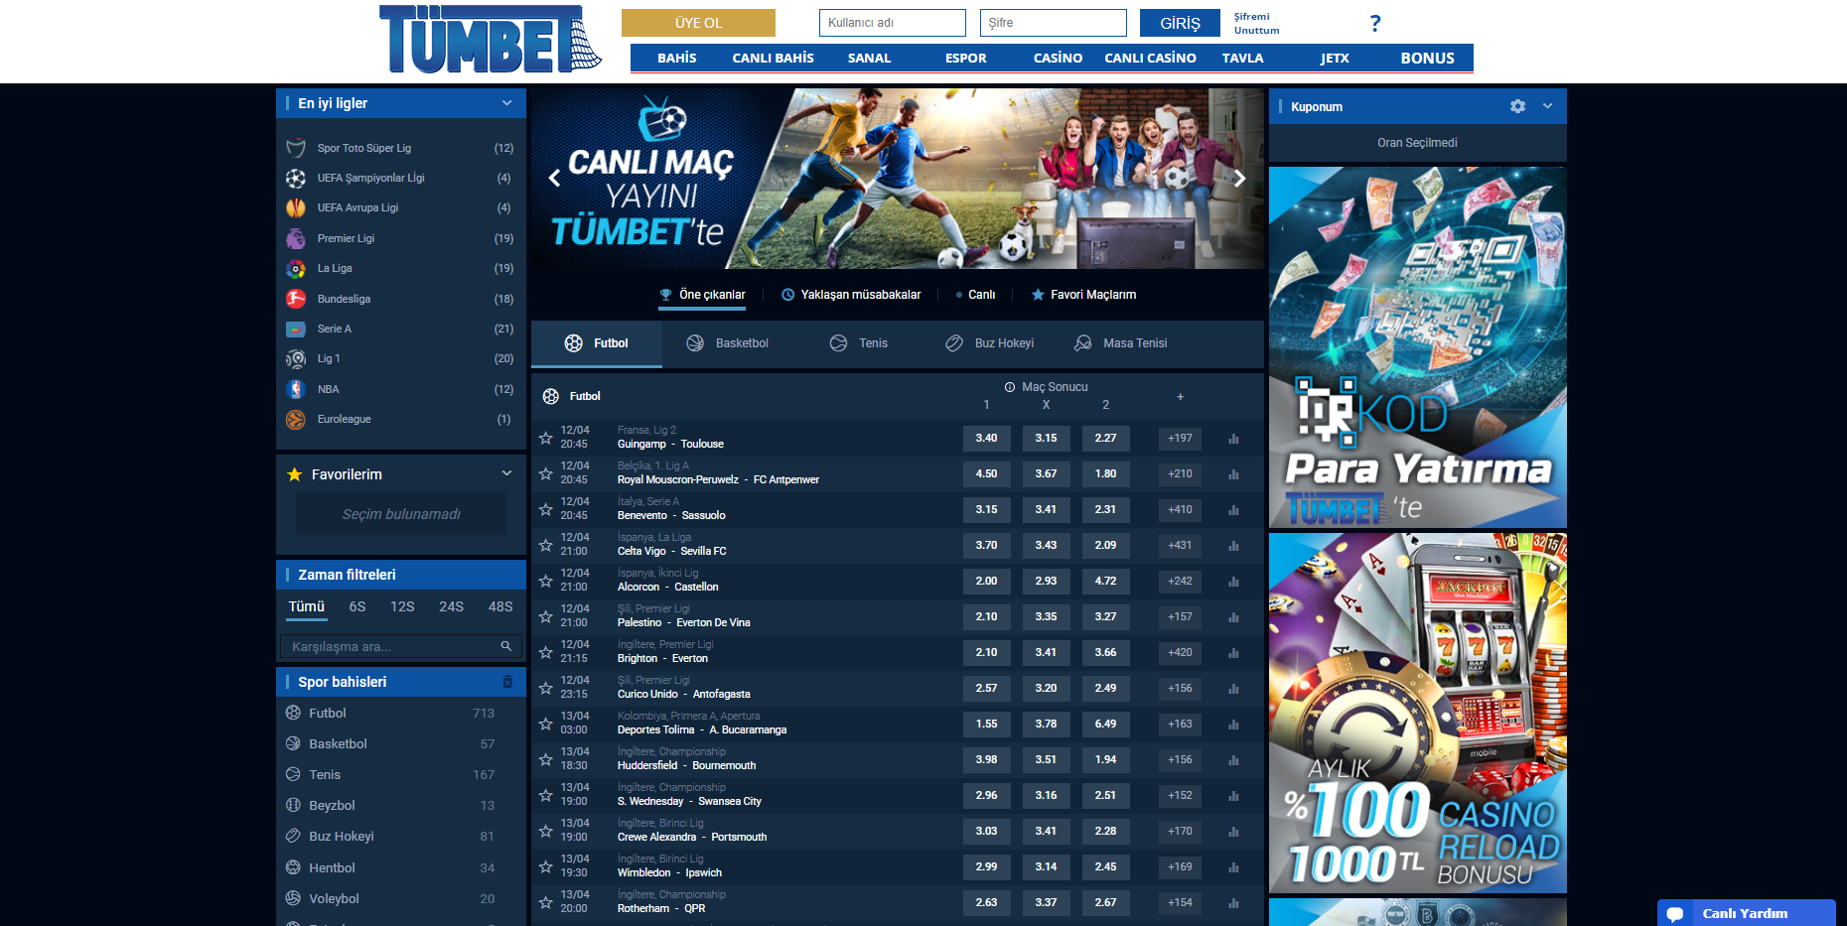Go to previous banner slide arrow
1847x926 pixels.
pos(555,179)
